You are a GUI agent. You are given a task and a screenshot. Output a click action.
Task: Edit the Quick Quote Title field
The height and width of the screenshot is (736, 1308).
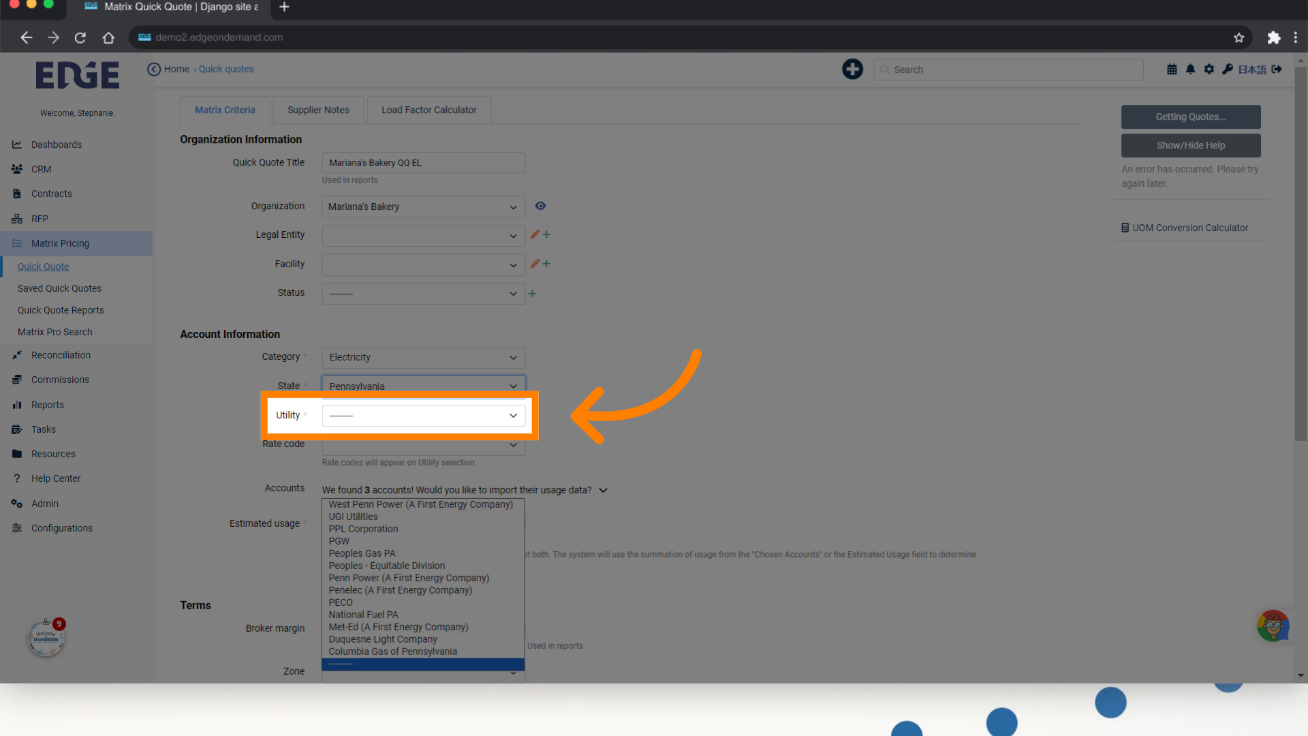tap(424, 162)
